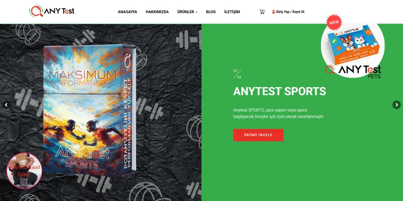Expand the ÜRÜNLER dropdown chevron
This screenshot has width=403, height=201.
(196, 12)
